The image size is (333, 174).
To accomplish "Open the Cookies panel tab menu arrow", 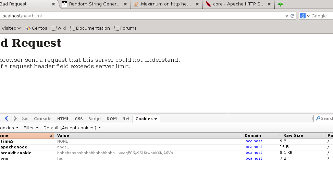I will point(156,119).
